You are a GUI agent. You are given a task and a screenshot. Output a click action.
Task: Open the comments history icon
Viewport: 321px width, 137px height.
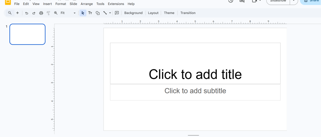click(x=242, y=1)
